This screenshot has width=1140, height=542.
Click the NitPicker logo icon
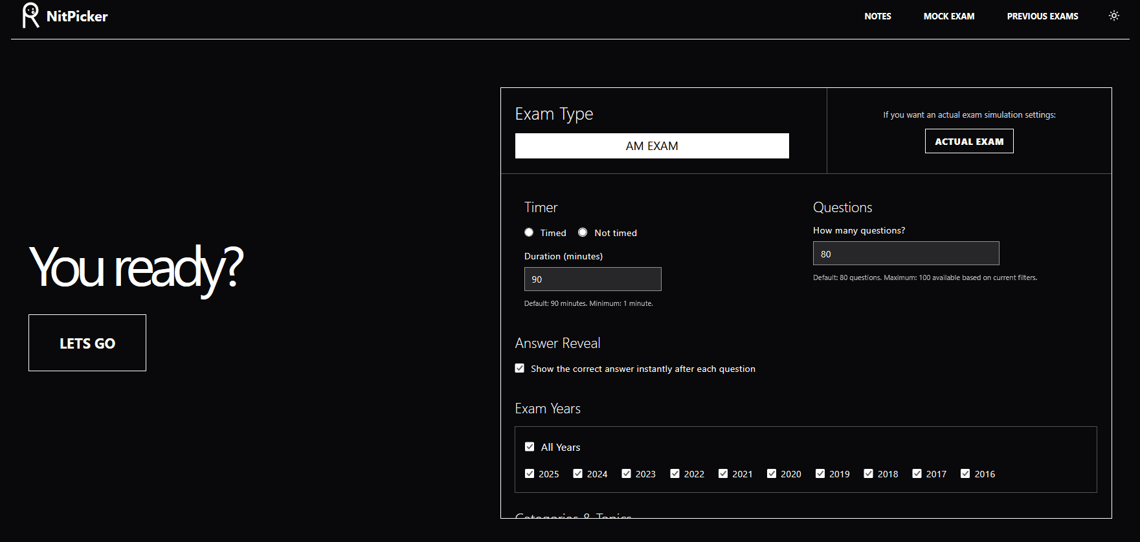pos(30,16)
